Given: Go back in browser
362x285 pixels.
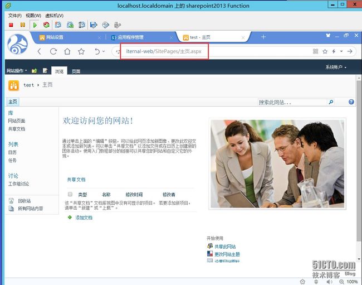Looking at the screenshot, I should pyautogui.click(x=39, y=51).
